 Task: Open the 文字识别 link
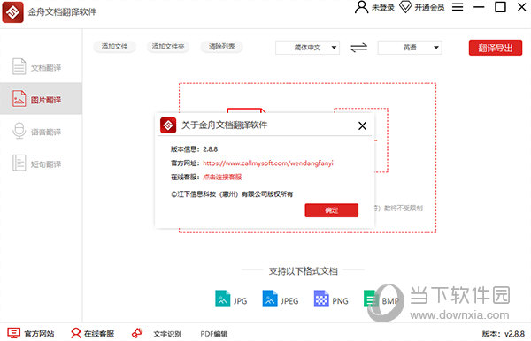(x=167, y=334)
